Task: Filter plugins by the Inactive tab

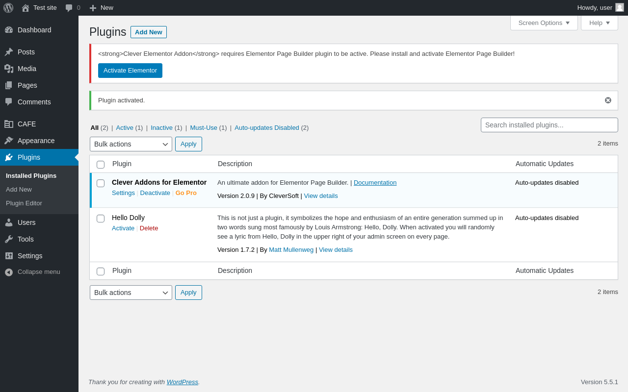Action: coord(161,128)
